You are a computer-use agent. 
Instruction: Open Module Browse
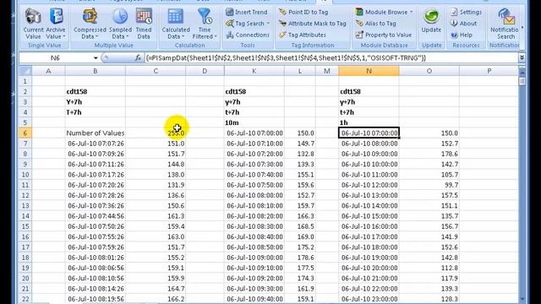[x=384, y=12]
